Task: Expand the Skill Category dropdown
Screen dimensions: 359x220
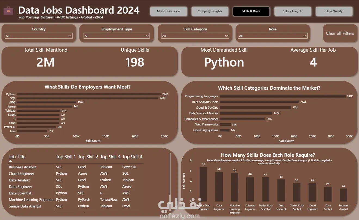Action: 195,36
